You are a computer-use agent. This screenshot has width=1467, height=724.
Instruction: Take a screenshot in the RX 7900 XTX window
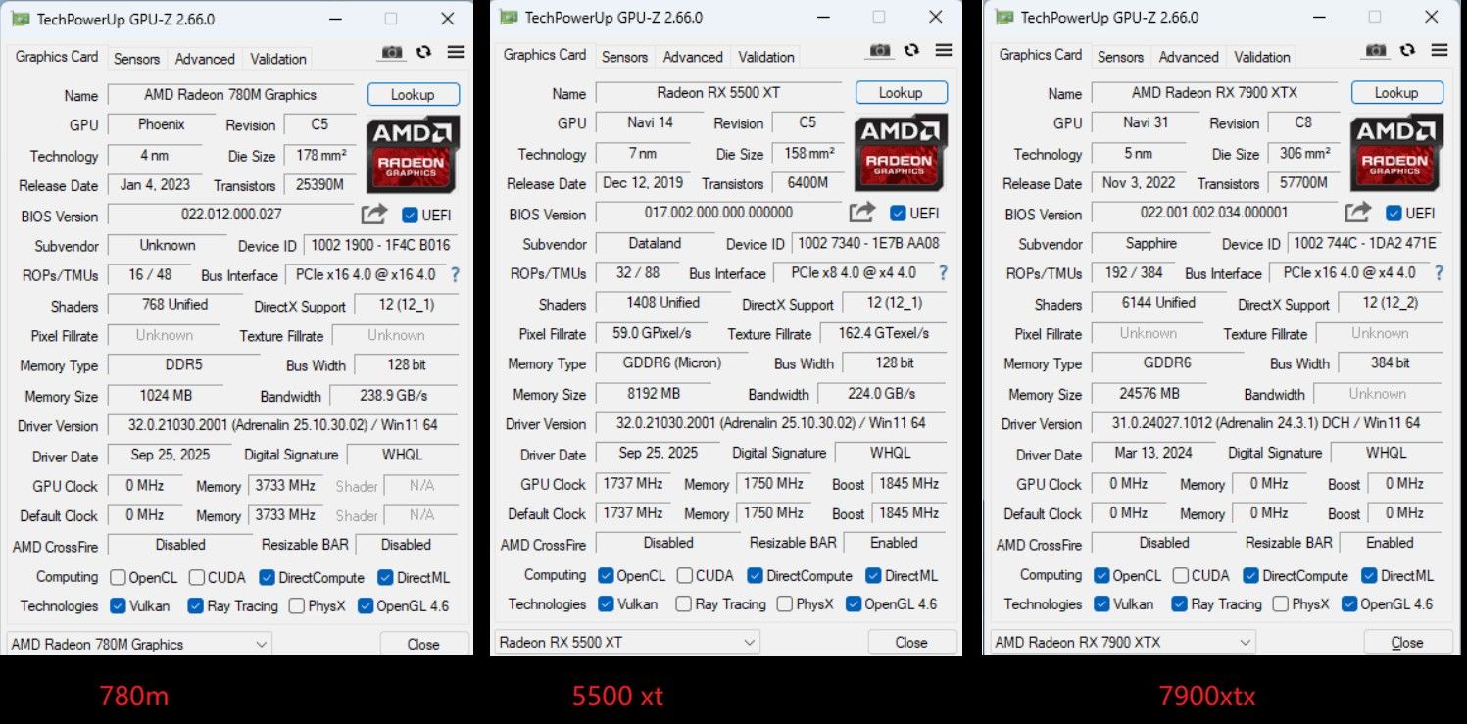coord(1376,51)
